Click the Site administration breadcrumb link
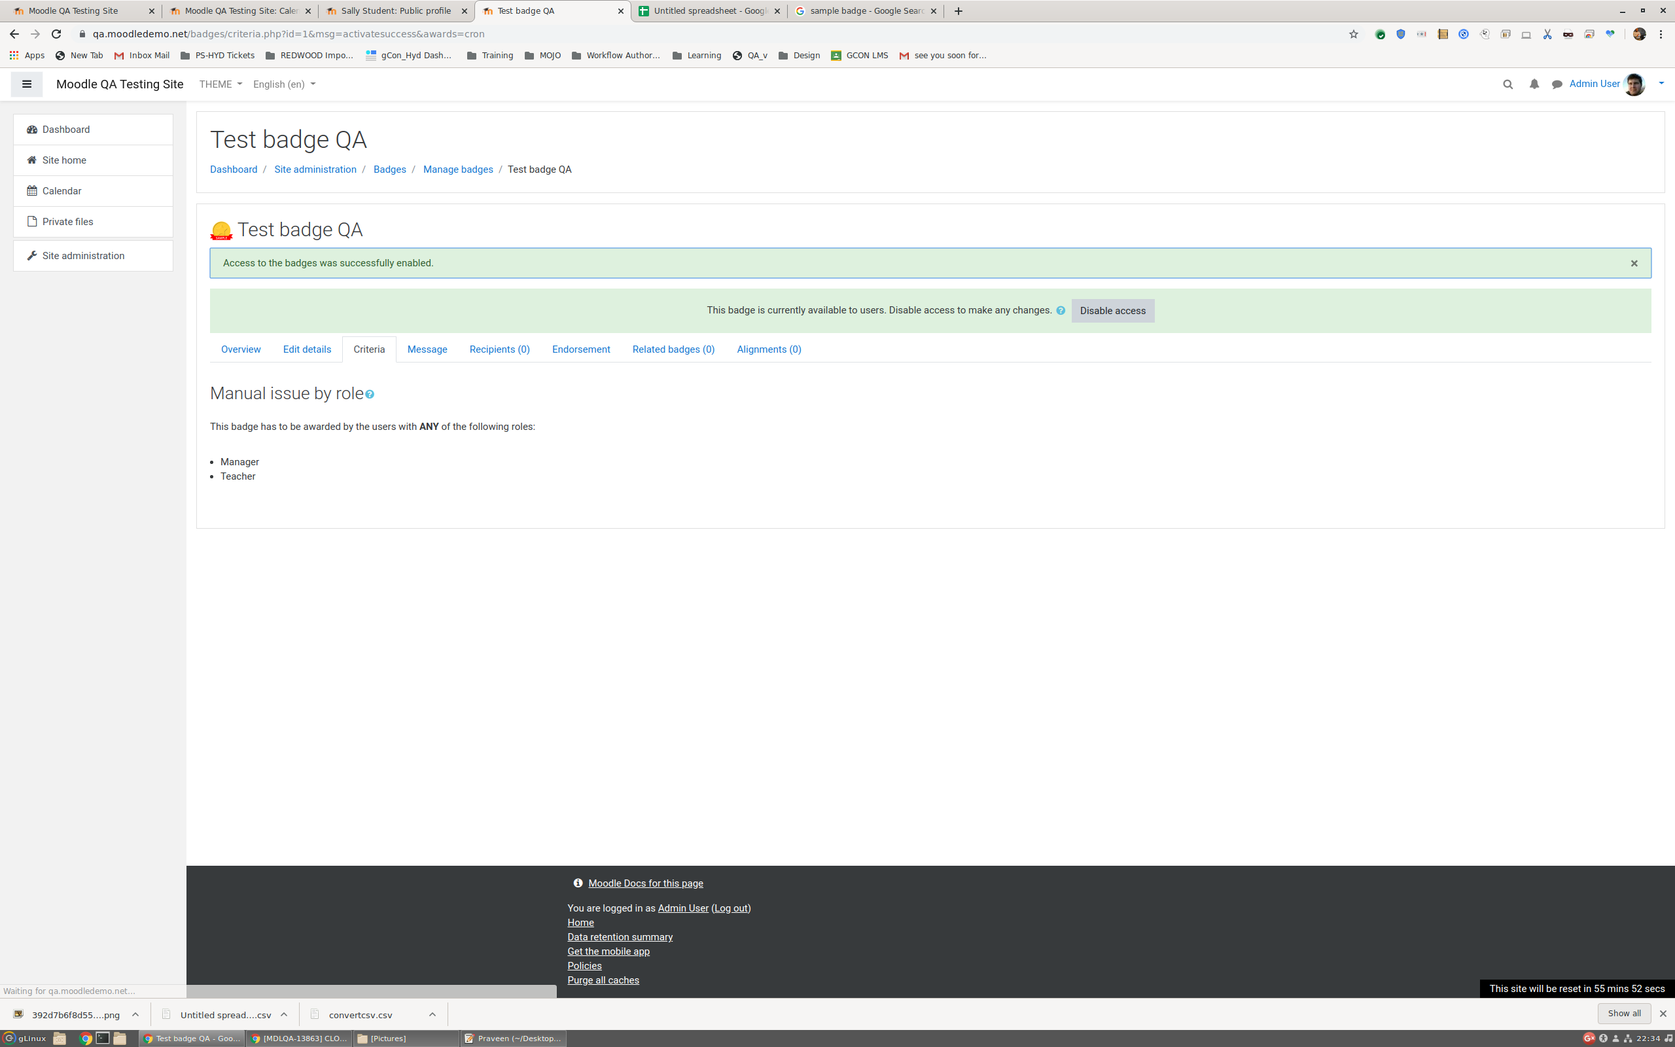 (x=315, y=169)
